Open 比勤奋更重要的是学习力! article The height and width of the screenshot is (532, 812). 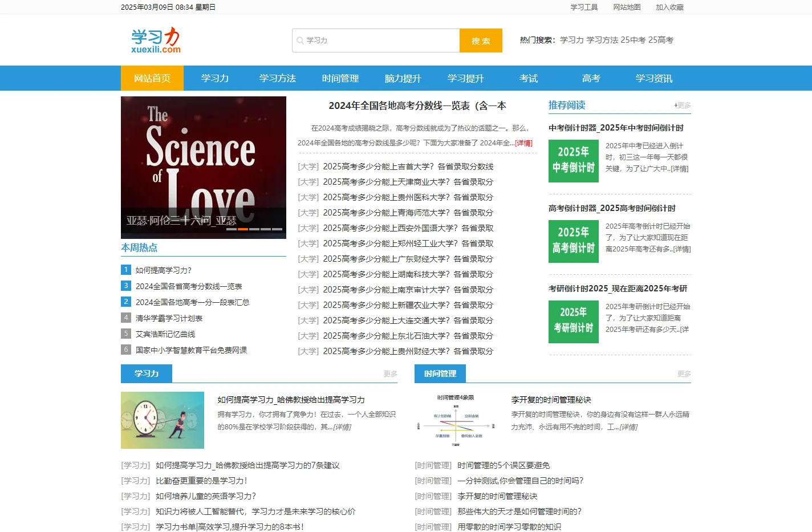(x=201, y=481)
